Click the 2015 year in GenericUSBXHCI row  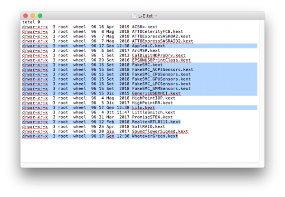[124, 94]
